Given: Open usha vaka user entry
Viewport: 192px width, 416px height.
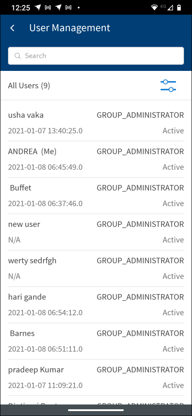Looking at the screenshot, I should click(96, 123).
